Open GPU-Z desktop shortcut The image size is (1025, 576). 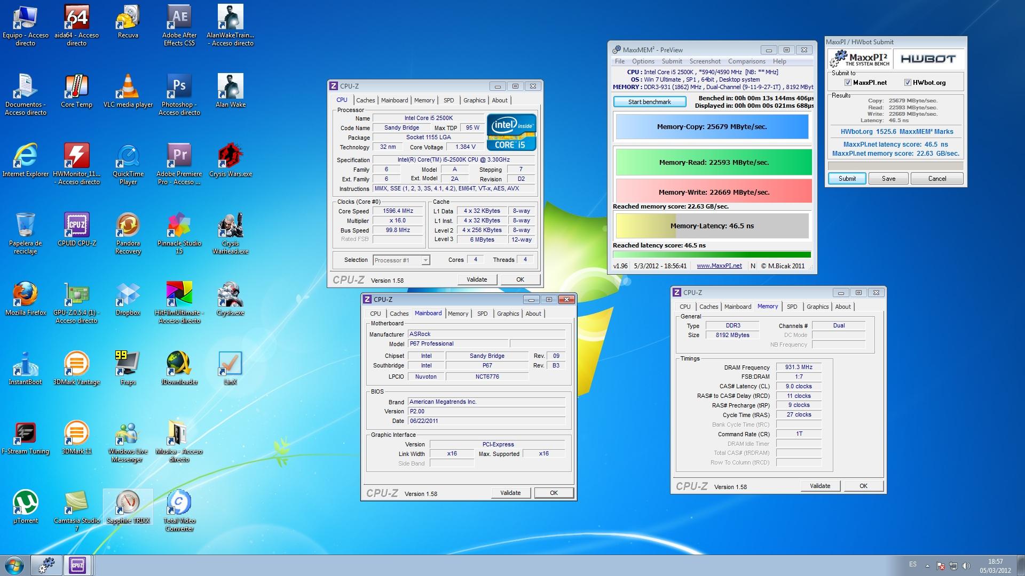(x=76, y=302)
